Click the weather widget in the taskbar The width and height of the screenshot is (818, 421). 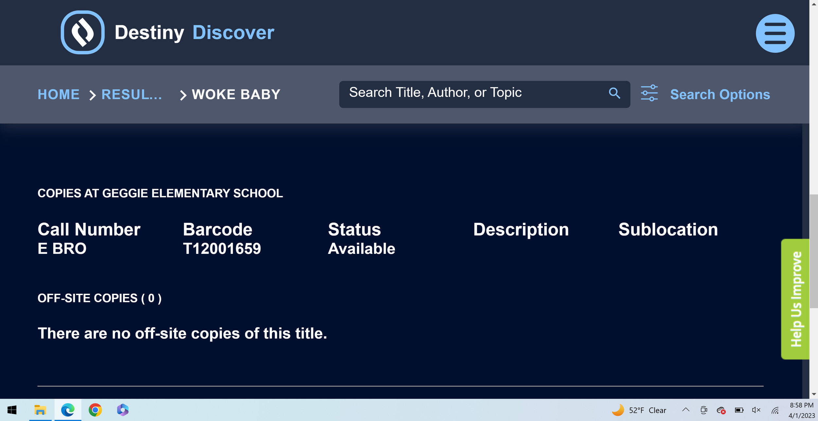(640, 410)
